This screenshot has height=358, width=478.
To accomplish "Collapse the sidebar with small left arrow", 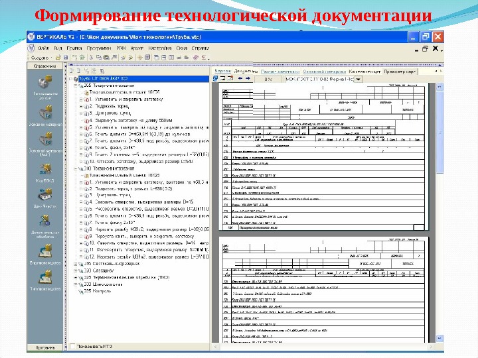I will [x=65, y=66].
